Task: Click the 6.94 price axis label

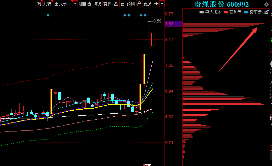Action: (x=169, y=91)
